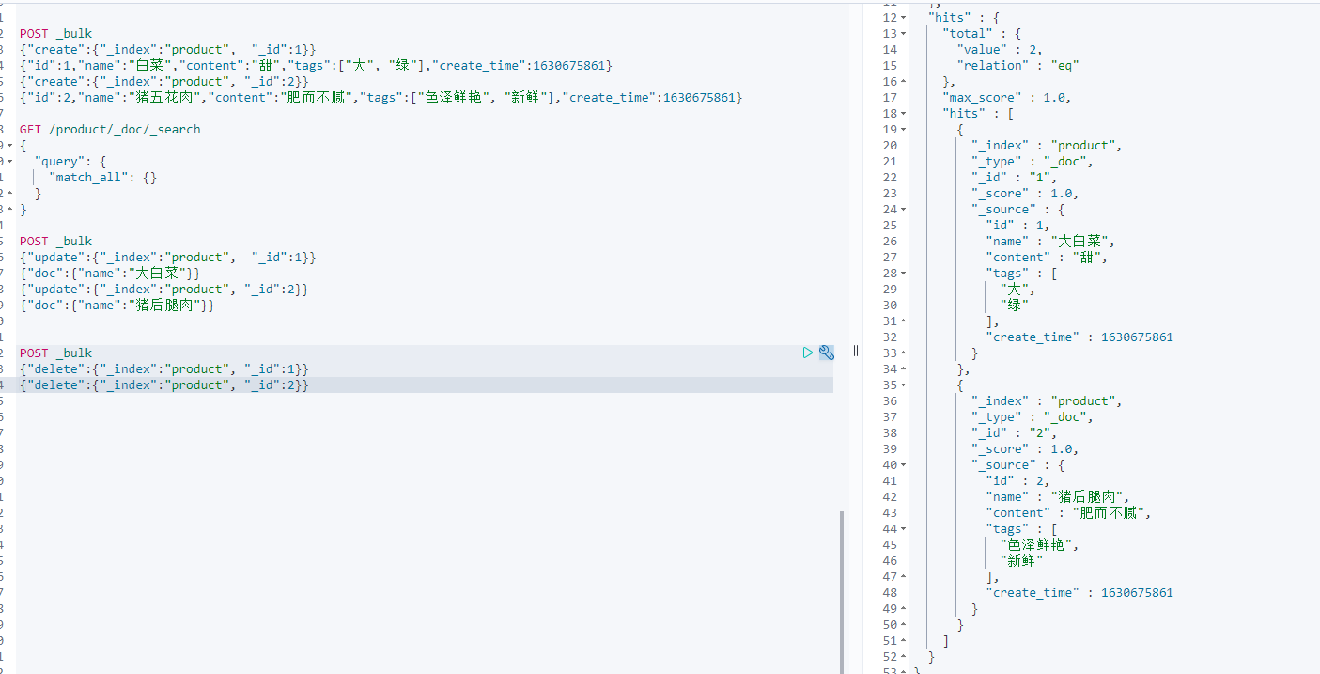This screenshot has width=1320, height=674.
Task: Run the selected delete bulk request
Action: [x=808, y=353]
